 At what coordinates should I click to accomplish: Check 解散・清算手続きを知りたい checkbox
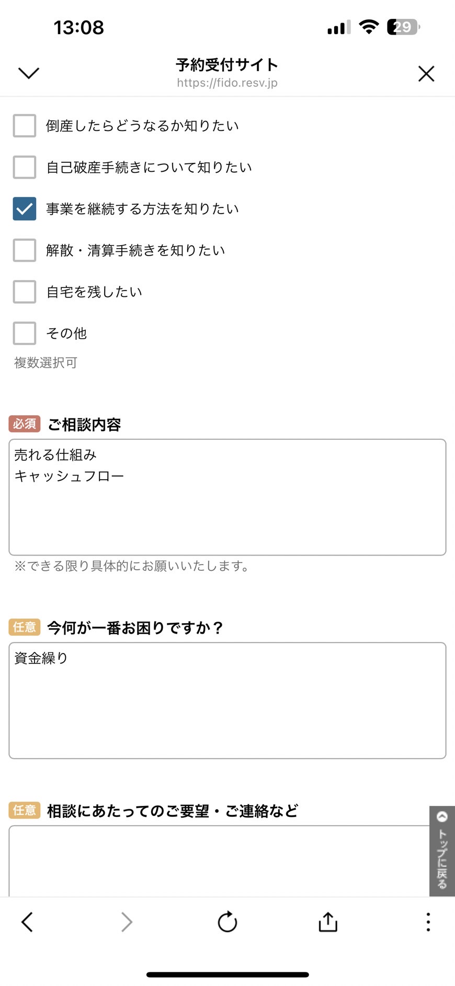click(x=25, y=250)
